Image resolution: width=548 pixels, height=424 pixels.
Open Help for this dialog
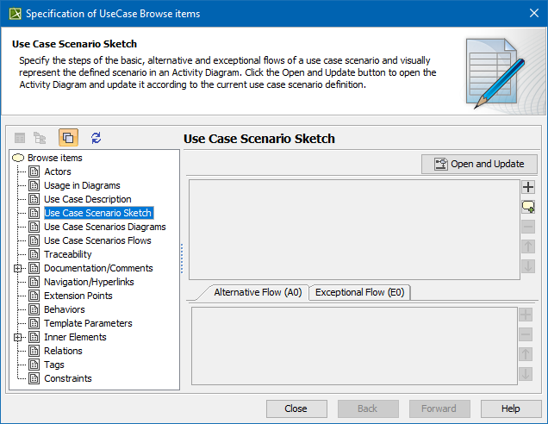[510, 408]
